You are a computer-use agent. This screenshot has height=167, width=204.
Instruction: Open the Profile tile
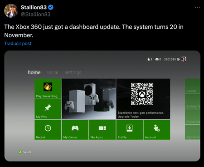tap(130, 130)
